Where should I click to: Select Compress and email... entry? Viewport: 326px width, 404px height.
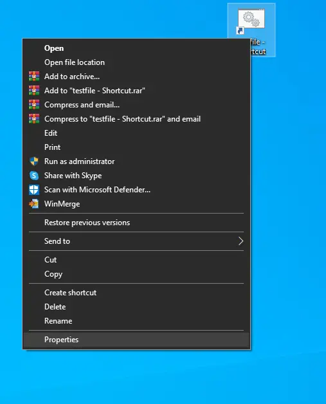[x=136, y=105]
